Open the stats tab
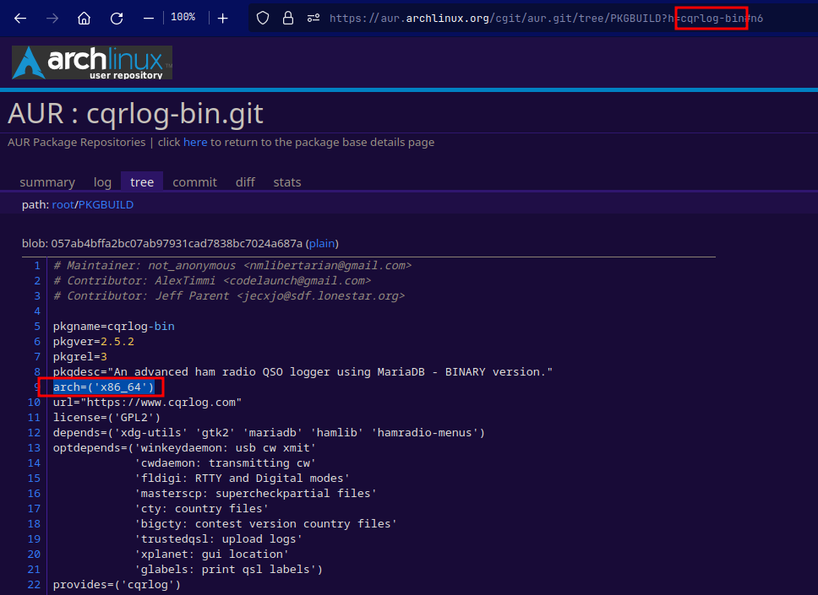This screenshot has height=595, width=818. (287, 182)
